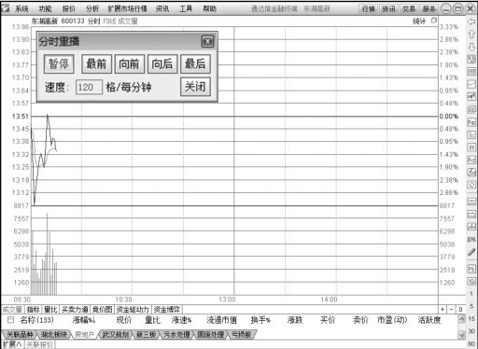Click the 行情 button at top right
The width and height of the screenshot is (478, 349).
(369, 8)
